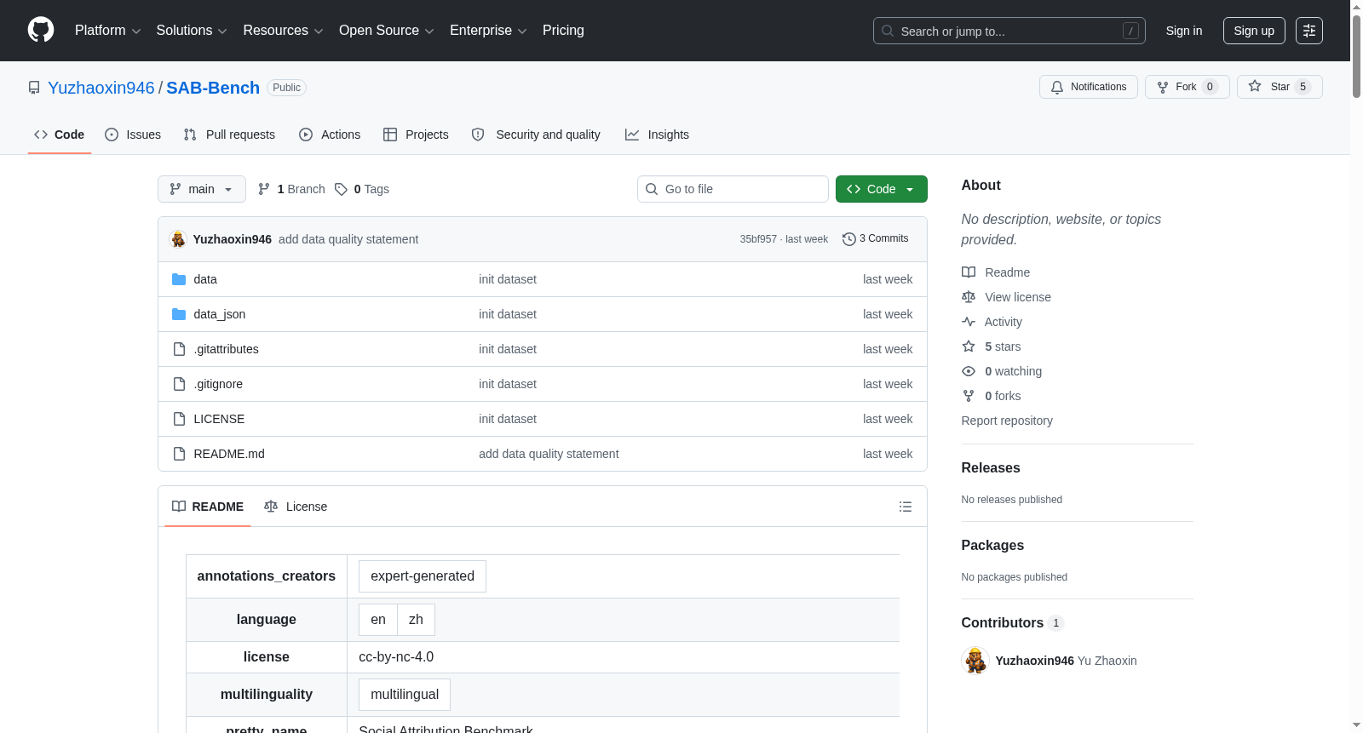Expand the Enterprise menu
The width and height of the screenshot is (1363, 733).
[x=488, y=31]
